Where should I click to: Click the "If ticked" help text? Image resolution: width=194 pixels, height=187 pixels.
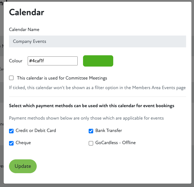[x=97, y=87]
